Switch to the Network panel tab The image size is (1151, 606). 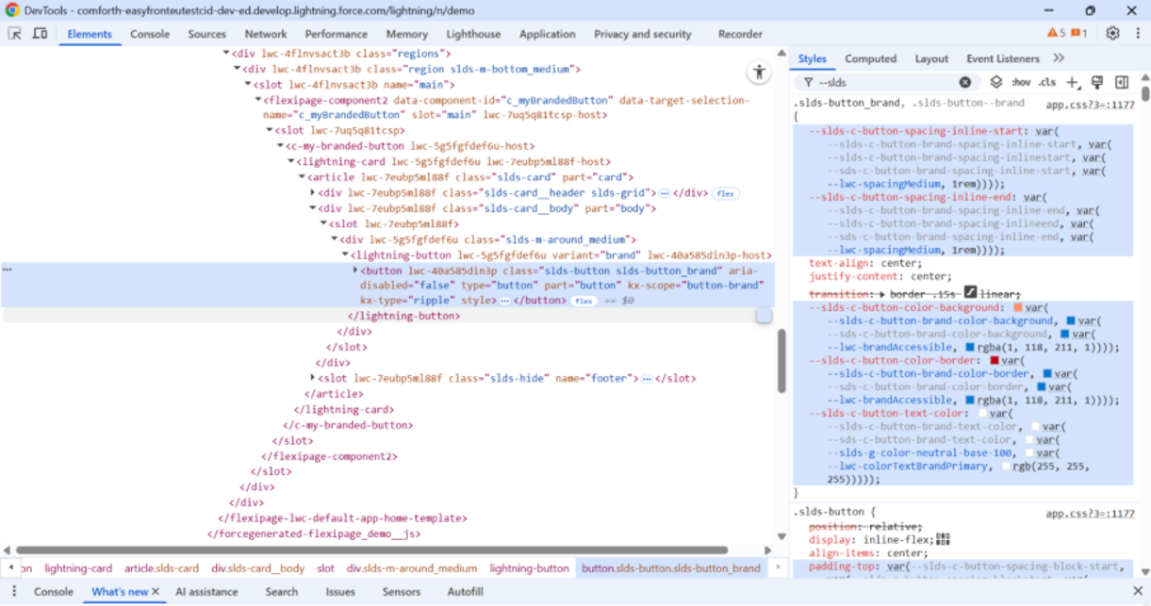pos(266,34)
